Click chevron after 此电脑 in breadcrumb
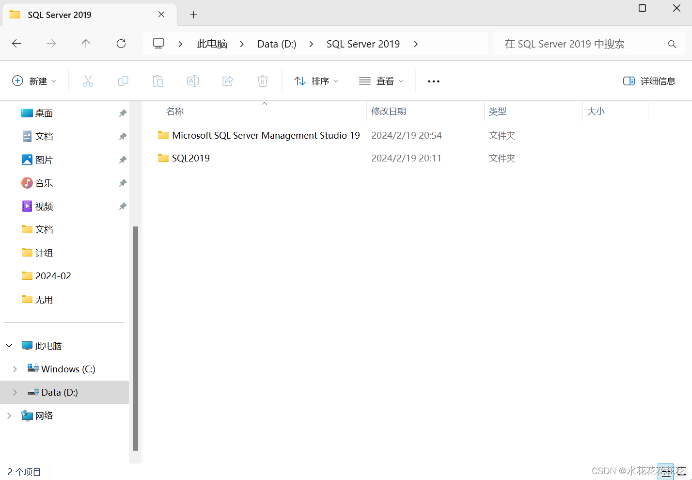Viewport: 692px width, 480px height. click(x=242, y=44)
